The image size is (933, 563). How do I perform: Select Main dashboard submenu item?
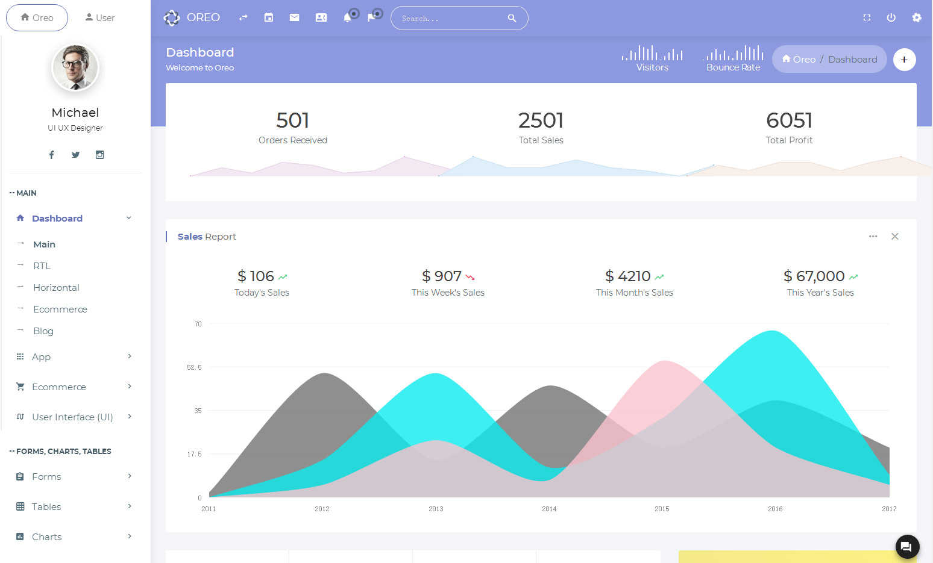click(44, 244)
